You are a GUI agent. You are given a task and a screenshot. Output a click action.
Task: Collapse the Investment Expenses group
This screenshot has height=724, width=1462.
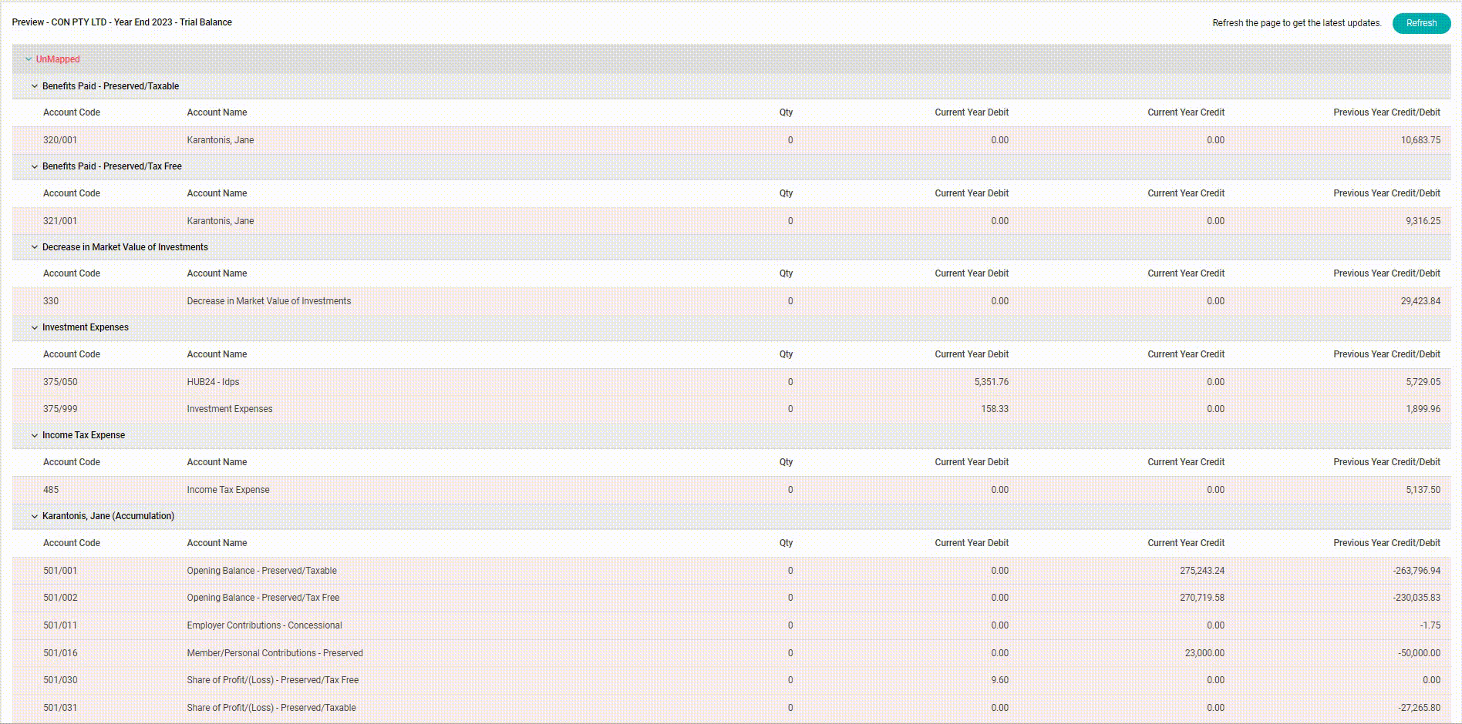[35, 327]
